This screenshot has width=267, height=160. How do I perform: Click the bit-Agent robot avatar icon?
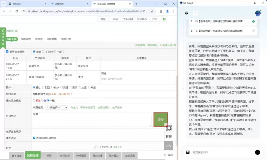[x=258, y=13]
